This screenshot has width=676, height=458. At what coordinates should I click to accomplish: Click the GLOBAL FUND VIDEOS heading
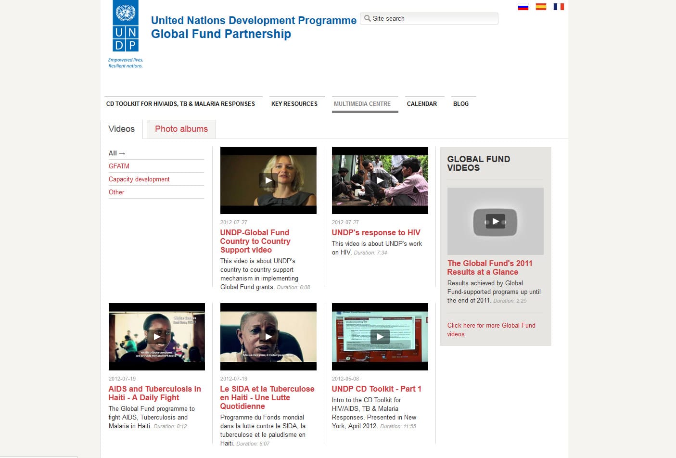click(x=479, y=164)
